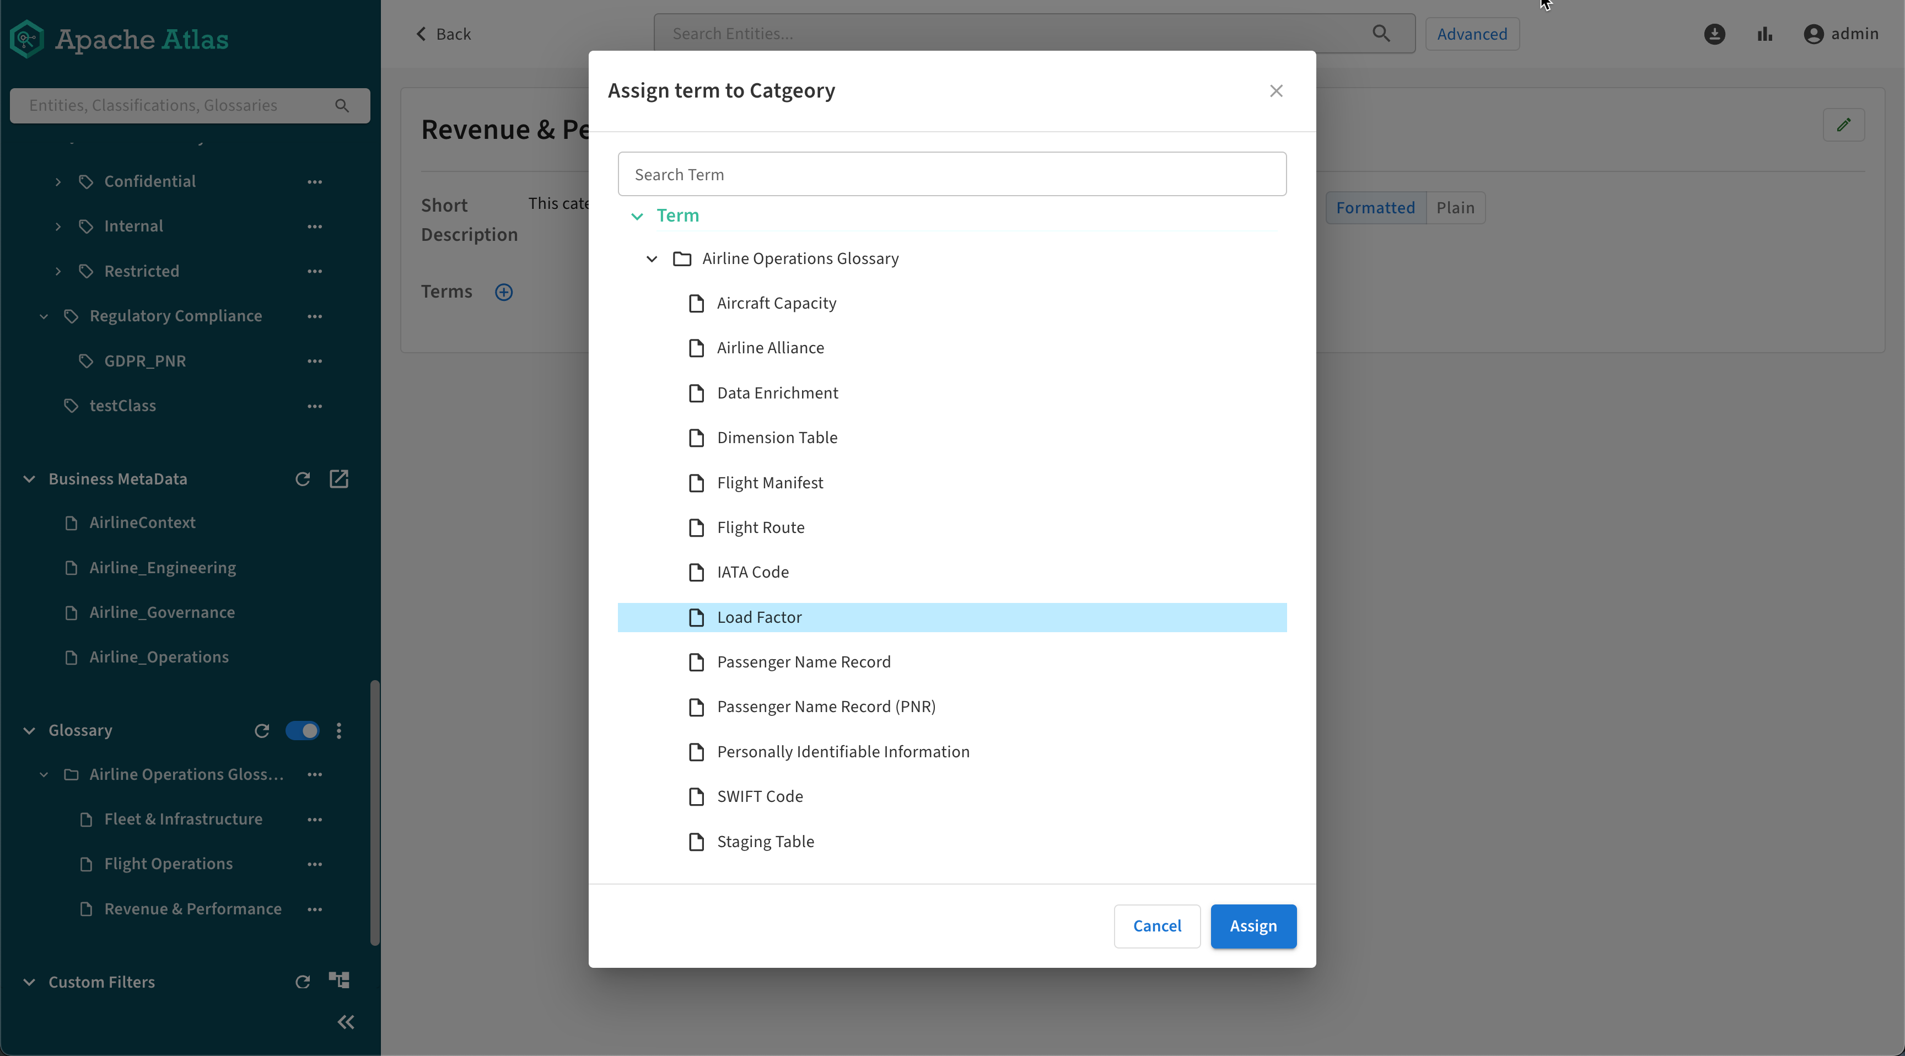Click the Assign button
This screenshot has height=1056, width=1905.
click(1253, 926)
